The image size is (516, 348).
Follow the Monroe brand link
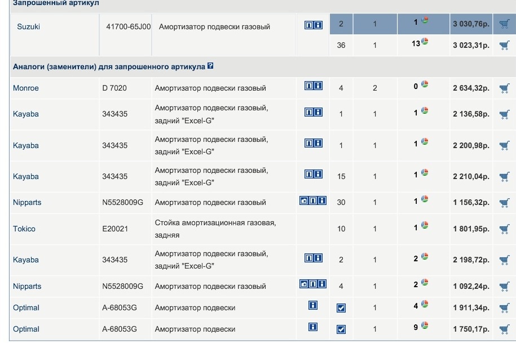[x=26, y=88]
